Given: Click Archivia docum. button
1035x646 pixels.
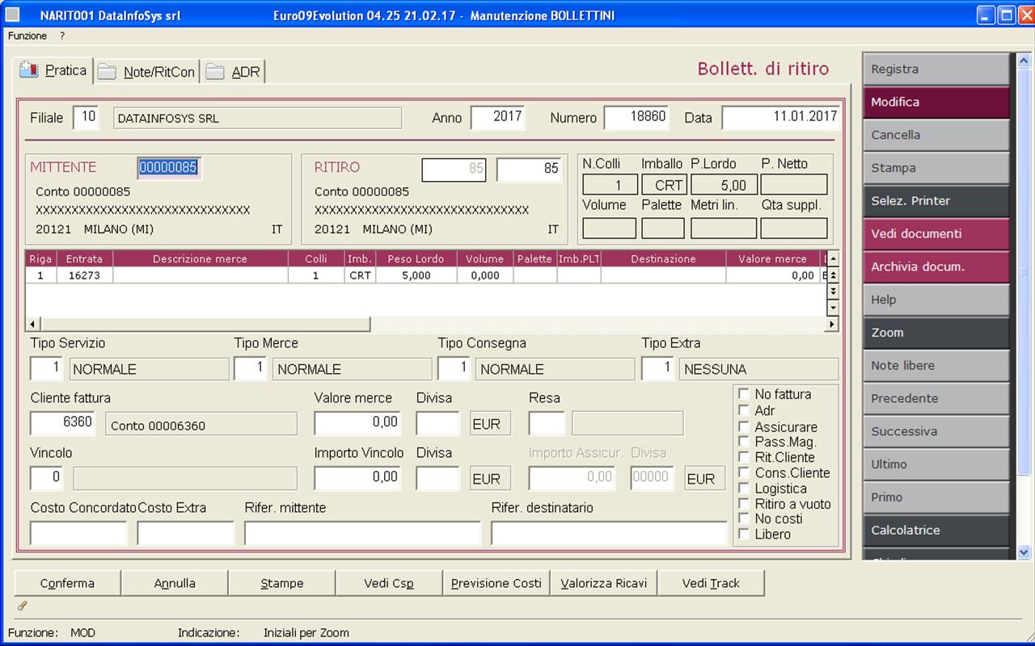Looking at the screenshot, I should coord(936,267).
